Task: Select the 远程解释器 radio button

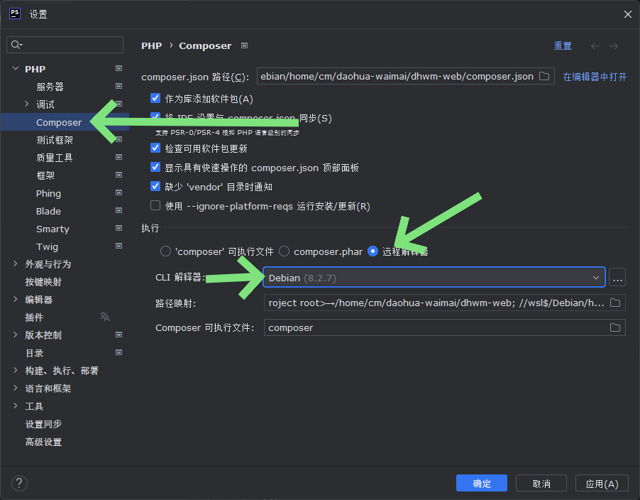Action: coord(373,251)
